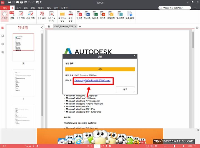Click the save icon in quick access bar
Screen dimensions: 200x148
[14, 2]
